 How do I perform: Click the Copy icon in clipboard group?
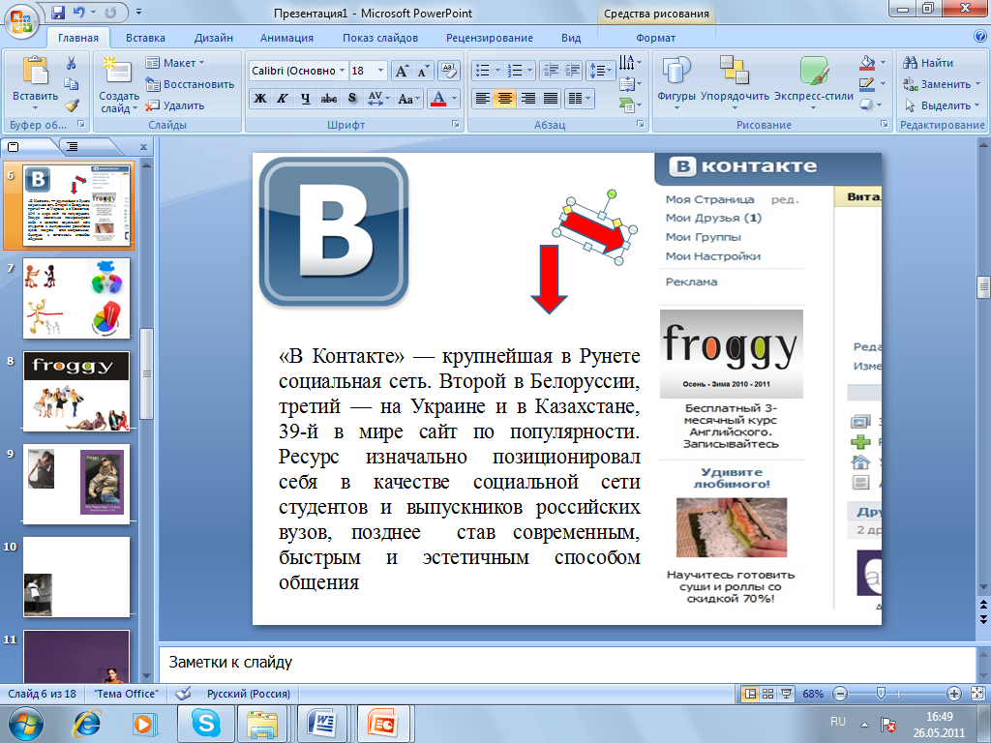pyautogui.click(x=71, y=84)
